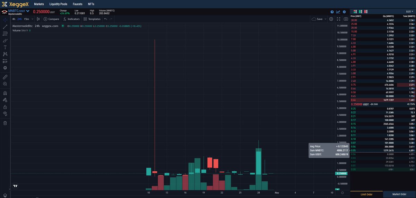Click the XeggeX logo

pos(15,4)
